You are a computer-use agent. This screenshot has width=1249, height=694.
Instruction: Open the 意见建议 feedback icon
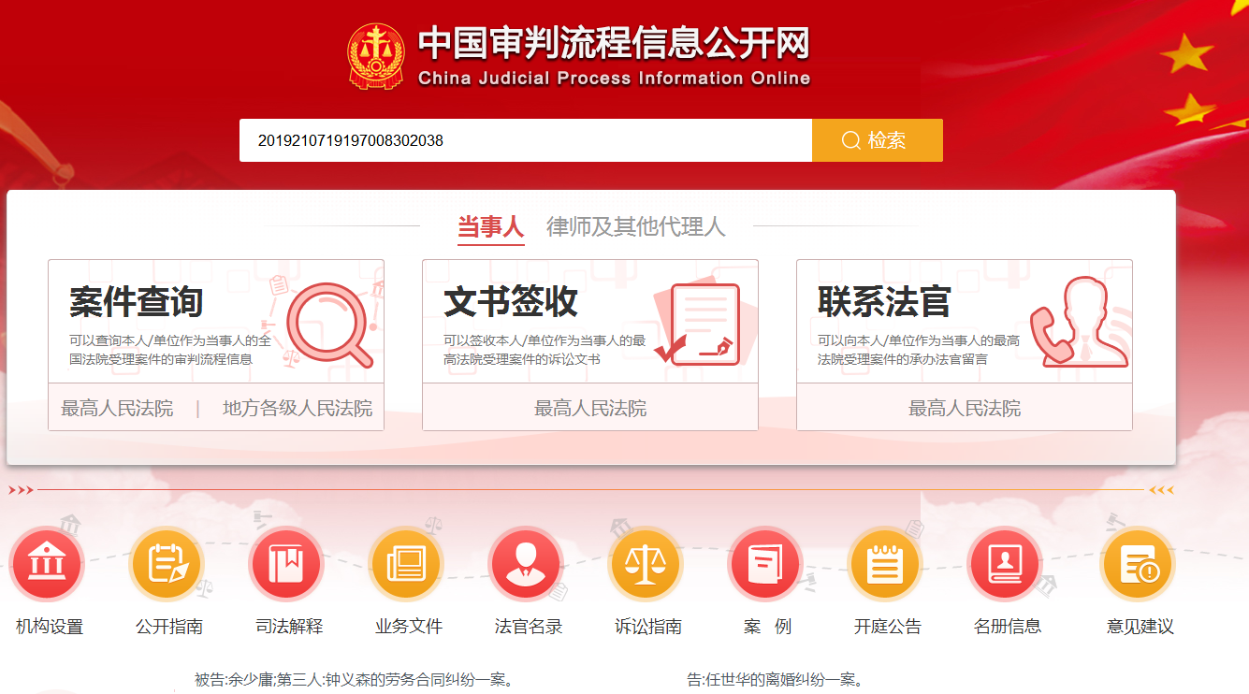click(x=1138, y=565)
